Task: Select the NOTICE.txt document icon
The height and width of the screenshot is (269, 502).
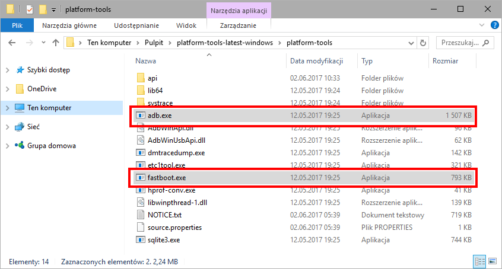Action: [x=141, y=215]
